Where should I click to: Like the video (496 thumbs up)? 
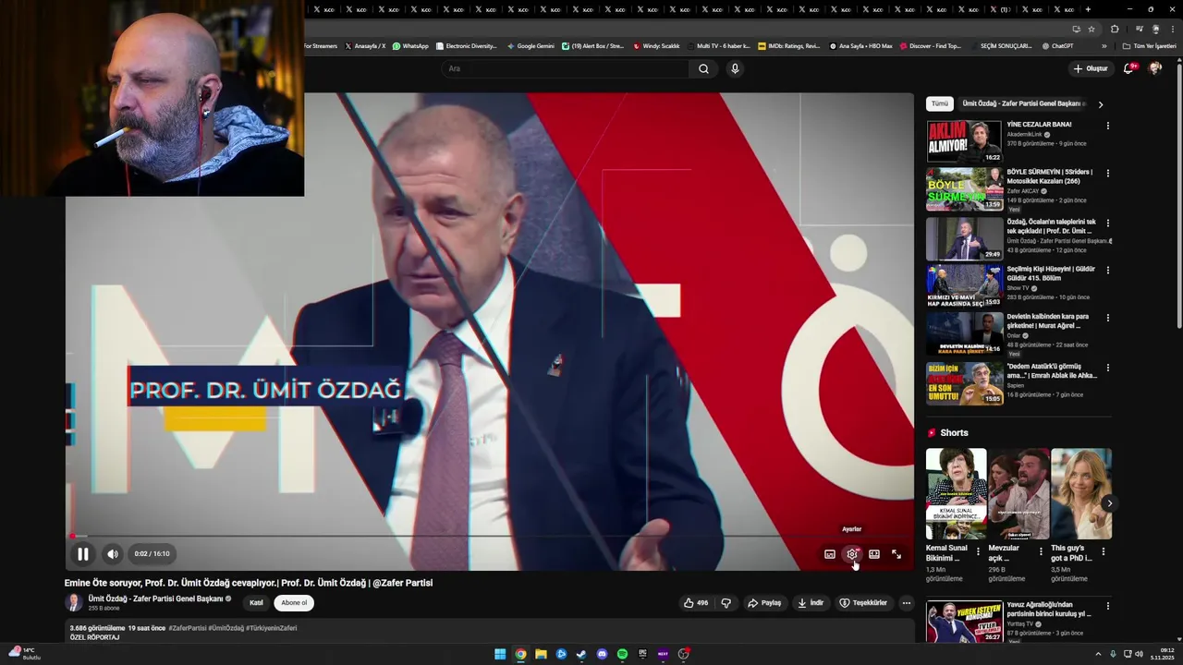click(x=695, y=603)
